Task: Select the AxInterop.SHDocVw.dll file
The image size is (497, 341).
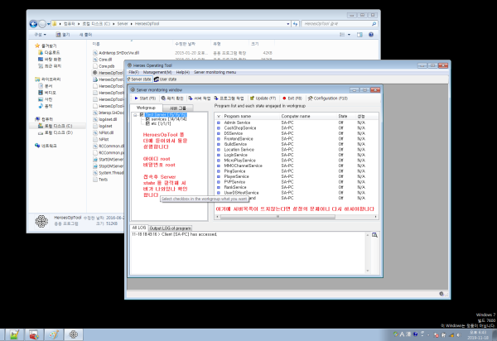Action: [116, 53]
